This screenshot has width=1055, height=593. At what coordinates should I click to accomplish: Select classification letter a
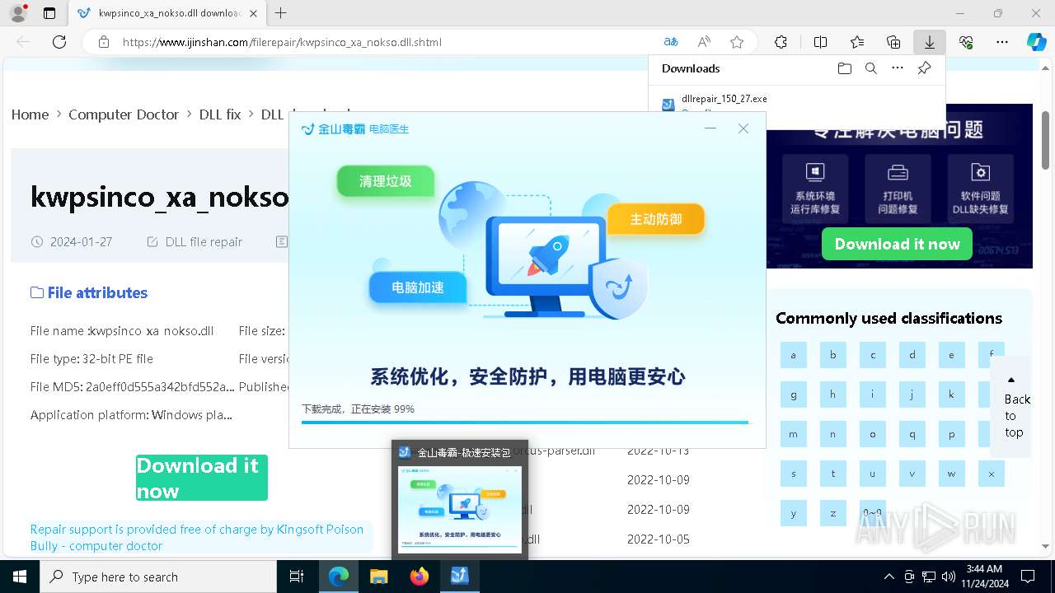tap(793, 355)
